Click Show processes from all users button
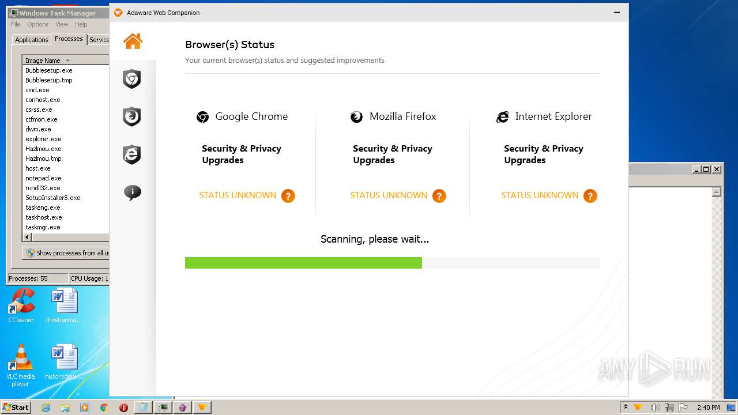The image size is (738, 415). pyautogui.click(x=66, y=253)
